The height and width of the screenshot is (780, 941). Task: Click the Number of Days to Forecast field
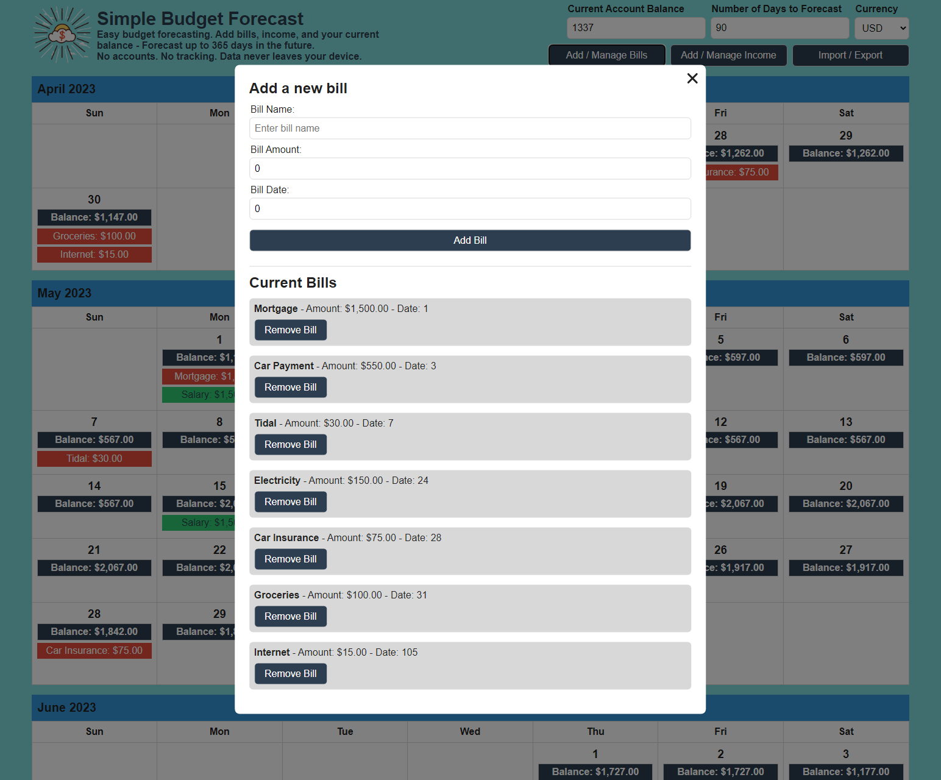coord(779,28)
